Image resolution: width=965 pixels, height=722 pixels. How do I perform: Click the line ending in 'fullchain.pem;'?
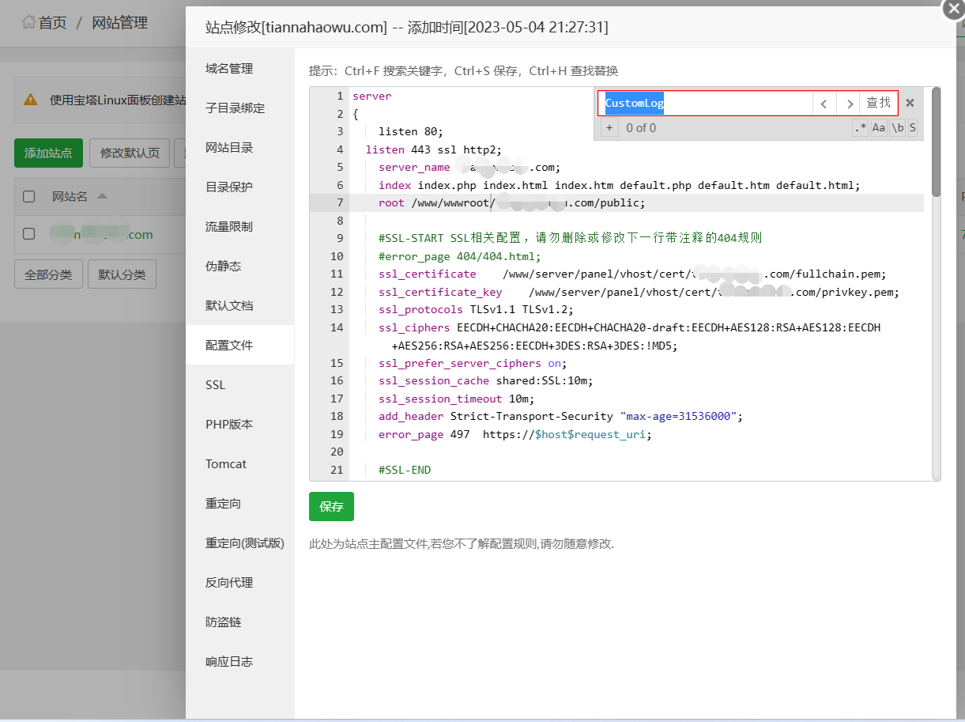(632, 274)
